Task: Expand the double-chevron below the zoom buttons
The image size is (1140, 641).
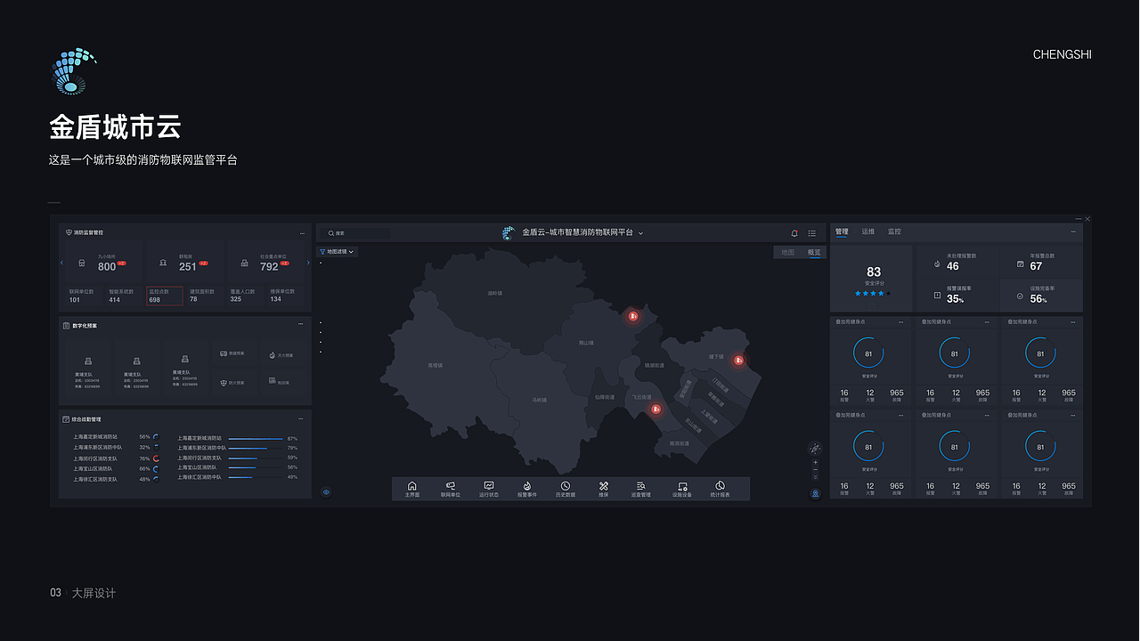Action: click(x=815, y=476)
